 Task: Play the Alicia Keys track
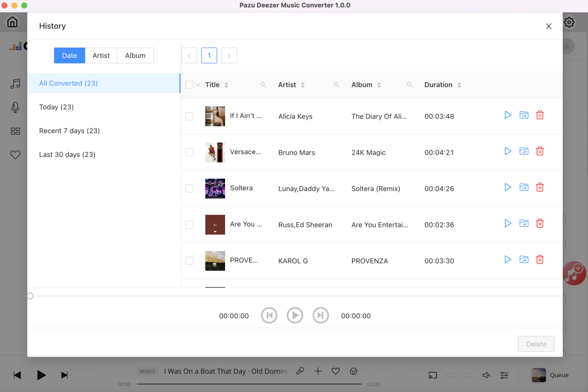point(508,115)
